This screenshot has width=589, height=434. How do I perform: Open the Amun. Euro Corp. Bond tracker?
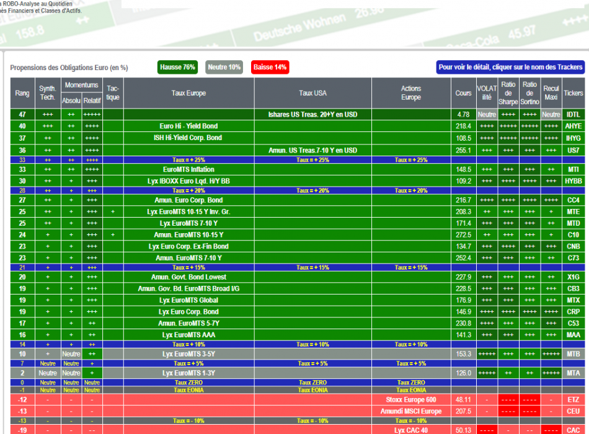point(188,200)
